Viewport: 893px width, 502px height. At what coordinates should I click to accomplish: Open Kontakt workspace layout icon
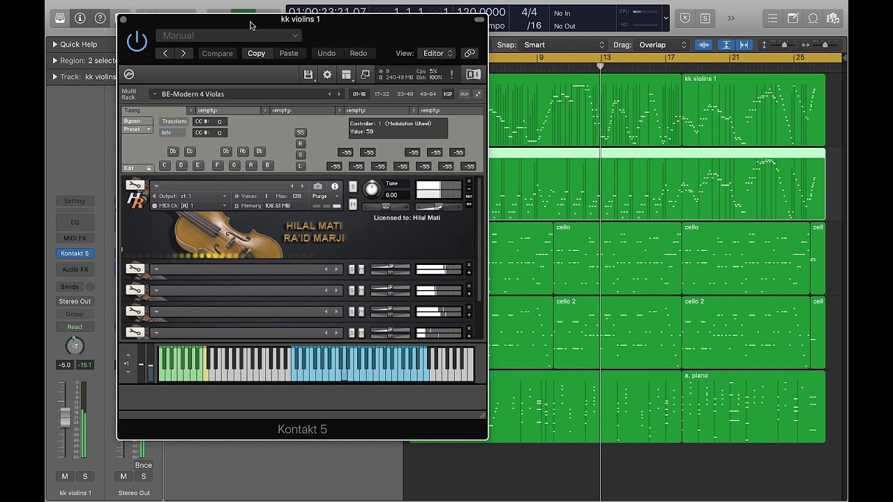[346, 75]
